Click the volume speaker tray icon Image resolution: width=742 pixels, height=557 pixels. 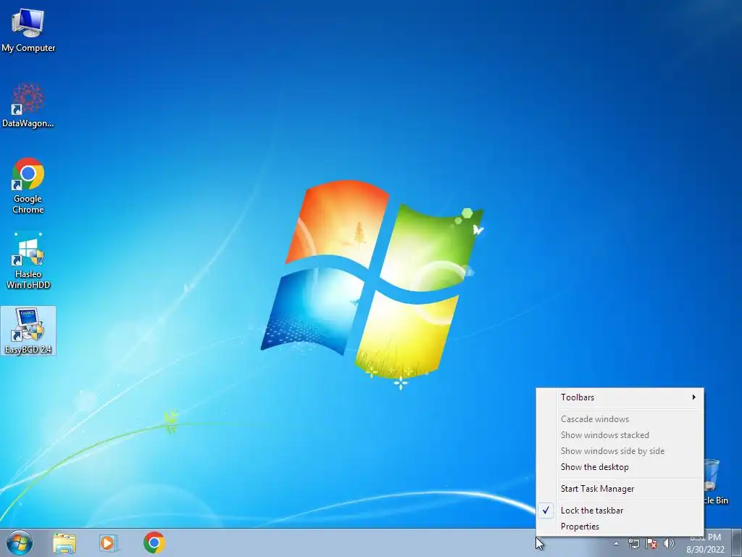(x=668, y=544)
